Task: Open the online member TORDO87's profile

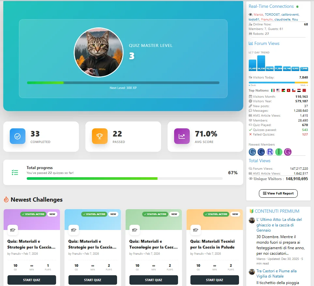Action: coord(272,15)
